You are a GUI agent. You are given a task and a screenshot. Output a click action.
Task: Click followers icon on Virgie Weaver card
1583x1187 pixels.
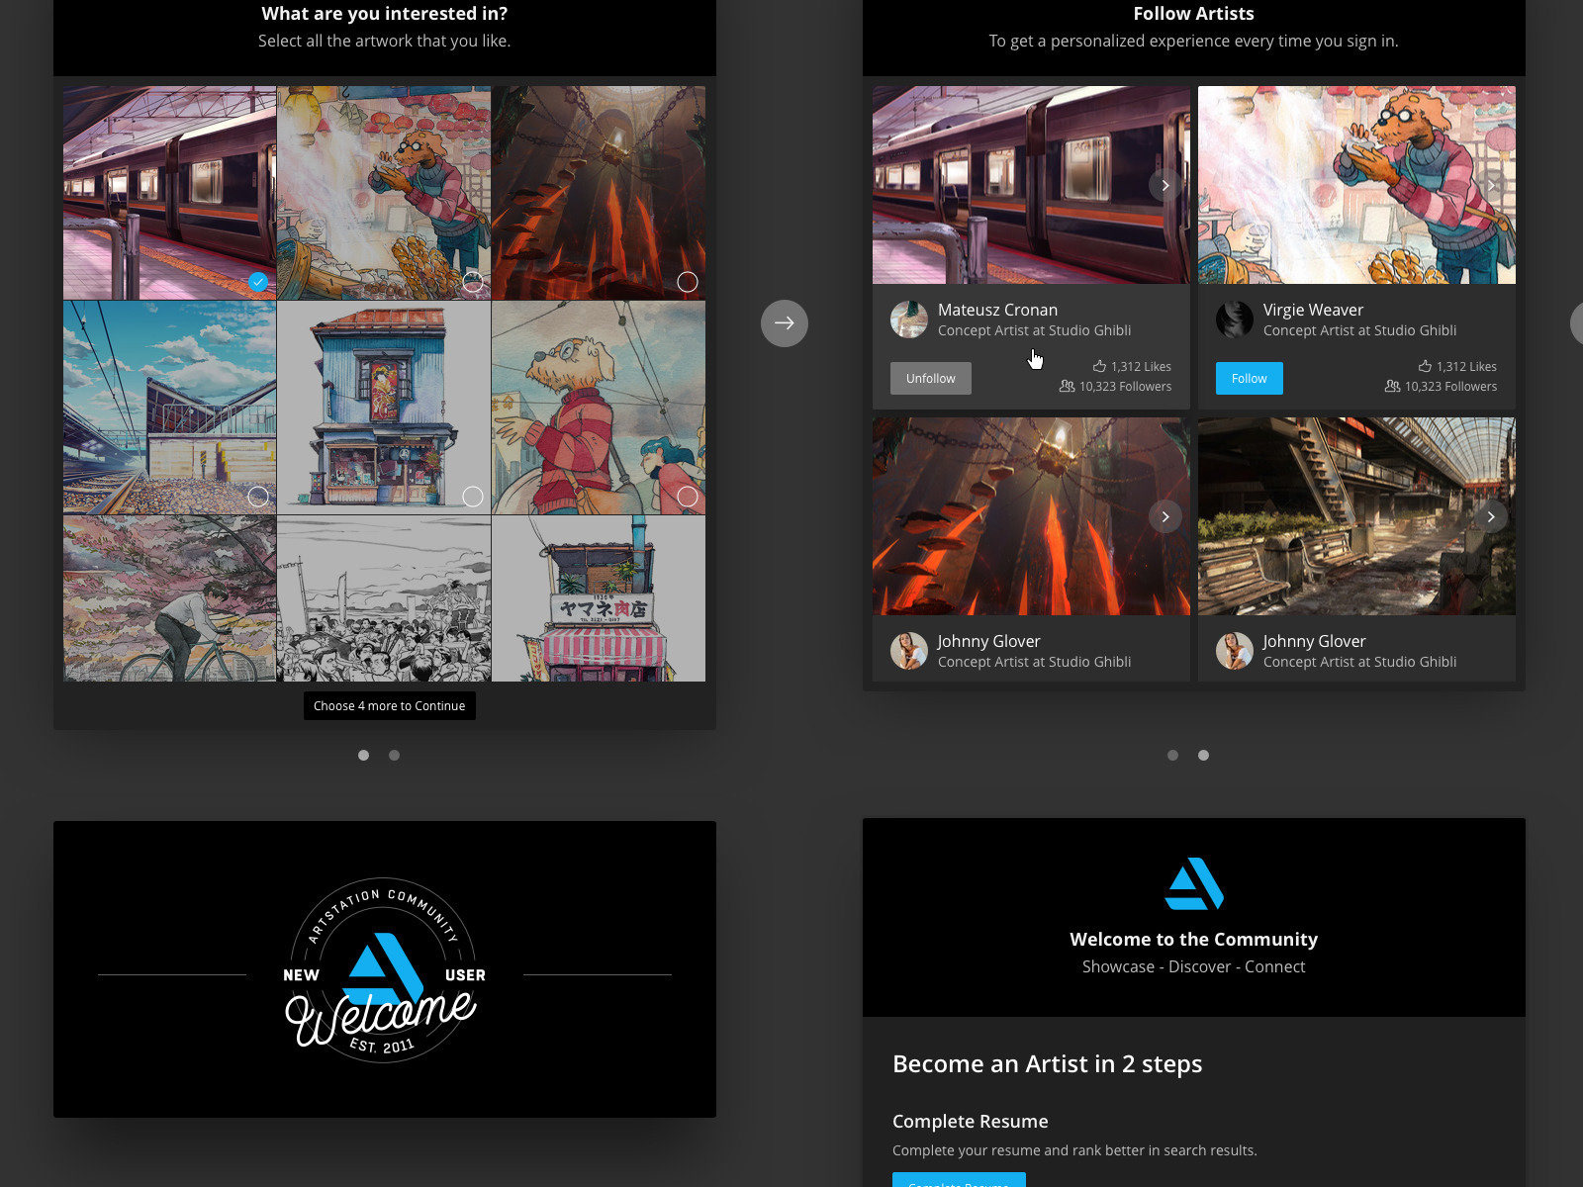pyautogui.click(x=1392, y=386)
